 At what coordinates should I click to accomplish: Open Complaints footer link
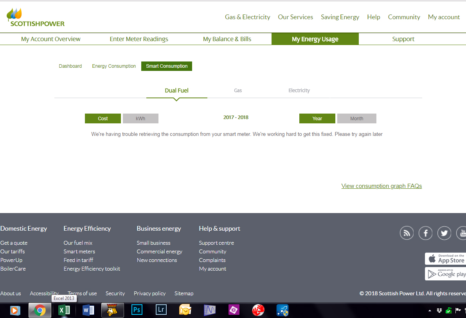point(212,260)
